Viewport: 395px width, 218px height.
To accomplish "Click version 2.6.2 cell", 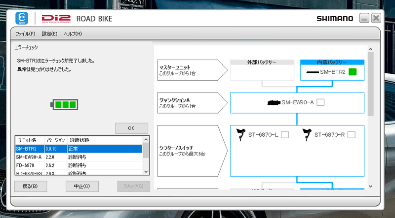I will pos(56,165).
